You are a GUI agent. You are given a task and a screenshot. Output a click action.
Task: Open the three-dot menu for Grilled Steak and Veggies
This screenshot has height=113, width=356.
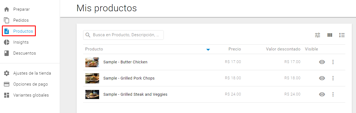tap(333, 94)
